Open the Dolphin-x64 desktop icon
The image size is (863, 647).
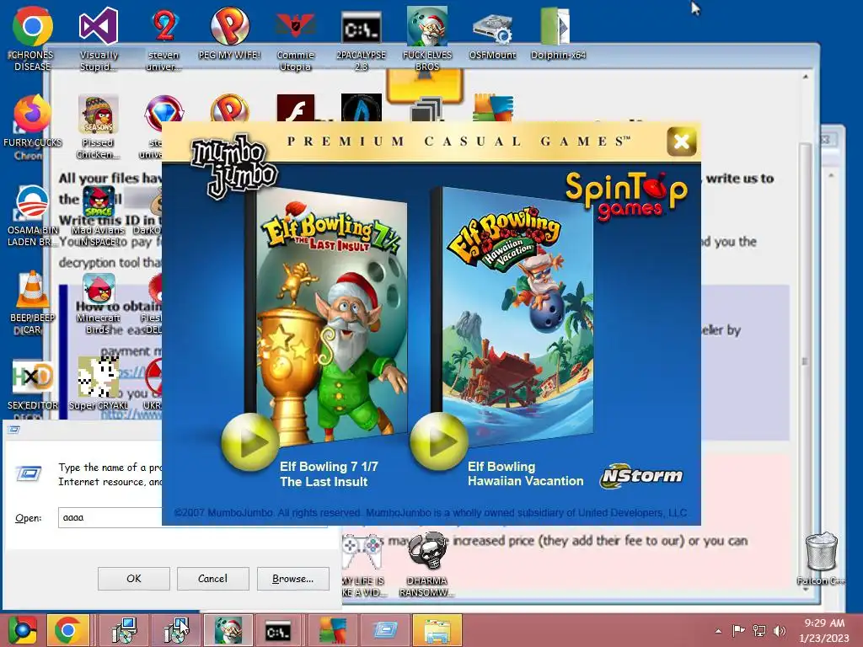click(x=557, y=26)
